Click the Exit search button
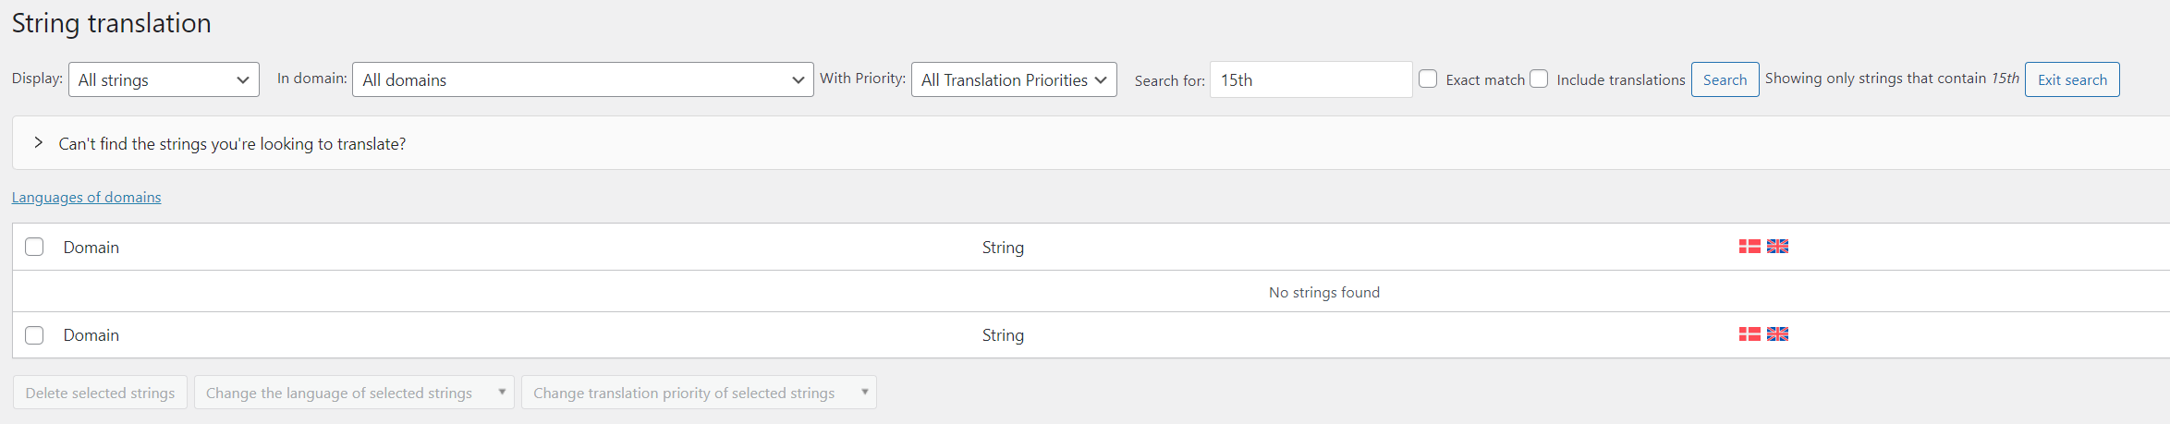Image resolution: width=2170 pixels, height=424 pixels. (x=2072, y=80)
